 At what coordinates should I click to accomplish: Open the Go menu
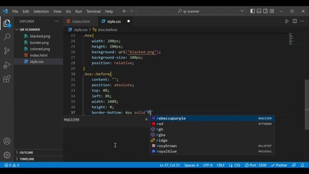(x=68, y=11)
